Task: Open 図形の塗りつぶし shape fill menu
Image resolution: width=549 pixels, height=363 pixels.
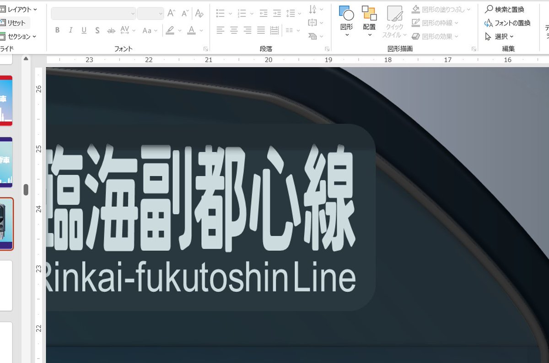Action: 441,9
